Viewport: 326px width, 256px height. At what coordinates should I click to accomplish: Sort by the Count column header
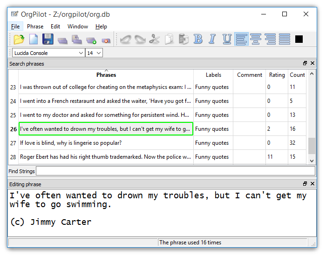[x=297, y=75]
